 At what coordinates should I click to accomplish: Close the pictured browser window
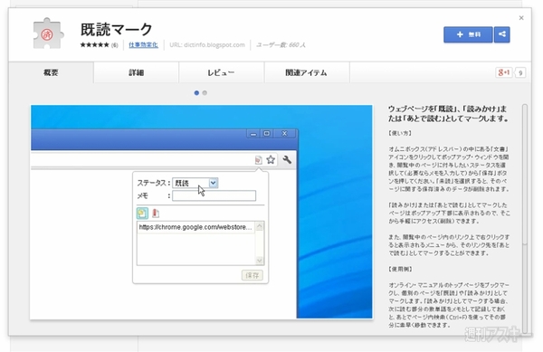(x=284, y=134)
